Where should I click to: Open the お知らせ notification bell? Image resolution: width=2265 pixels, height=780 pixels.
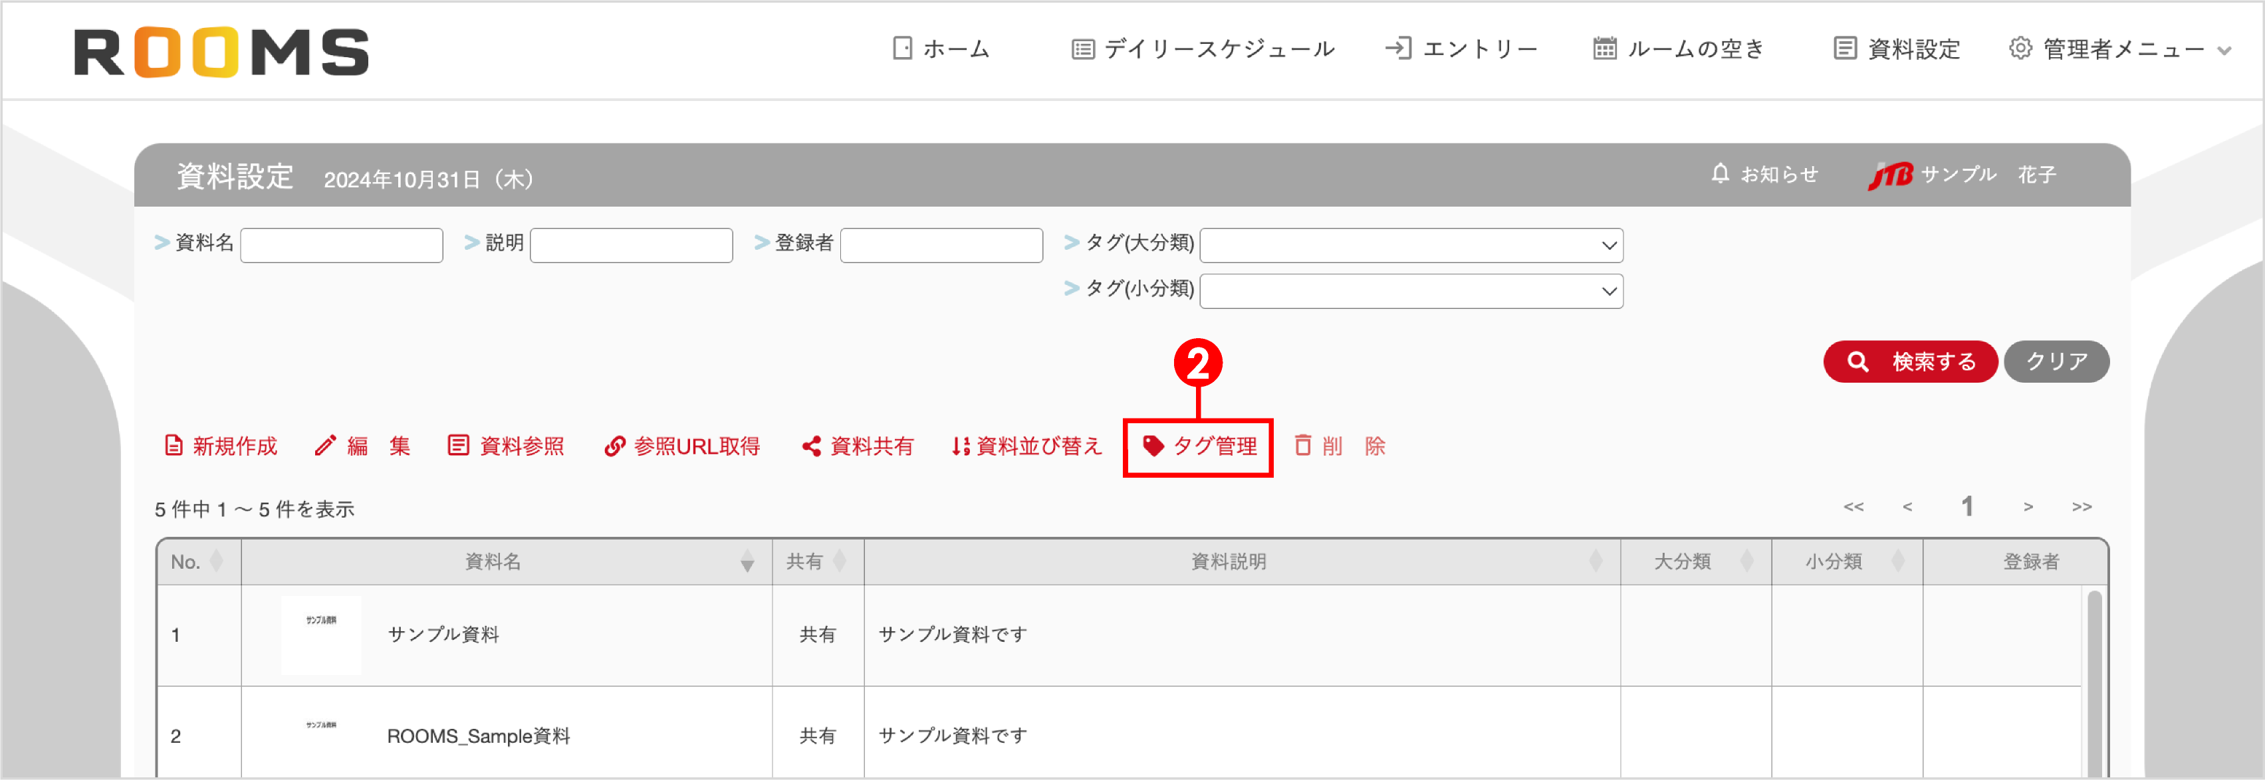(x=1720, y=173)
